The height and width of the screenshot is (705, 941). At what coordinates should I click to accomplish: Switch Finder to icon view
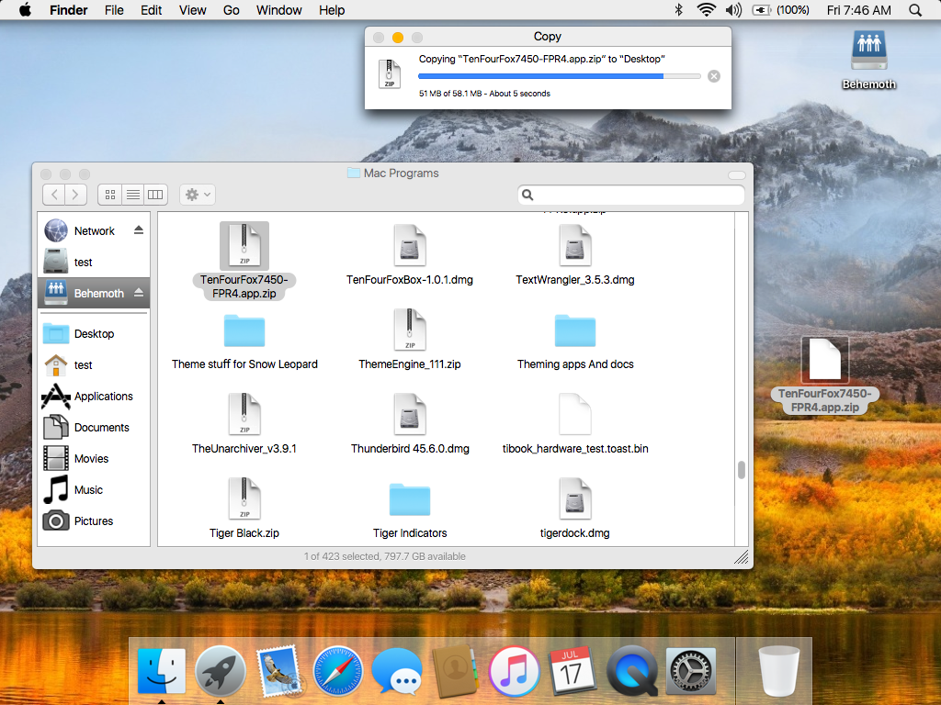[110, 195]
